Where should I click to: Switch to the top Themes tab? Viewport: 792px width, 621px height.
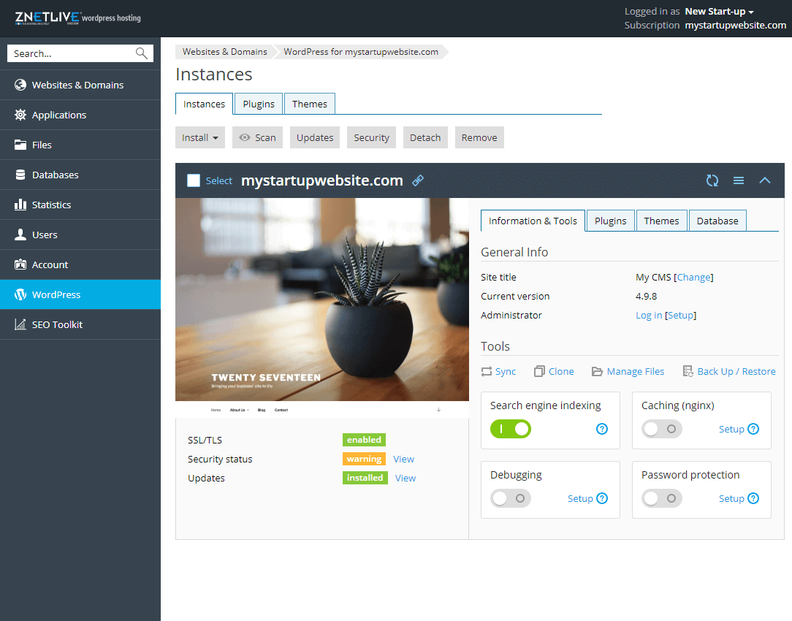(x=310, y=104)
